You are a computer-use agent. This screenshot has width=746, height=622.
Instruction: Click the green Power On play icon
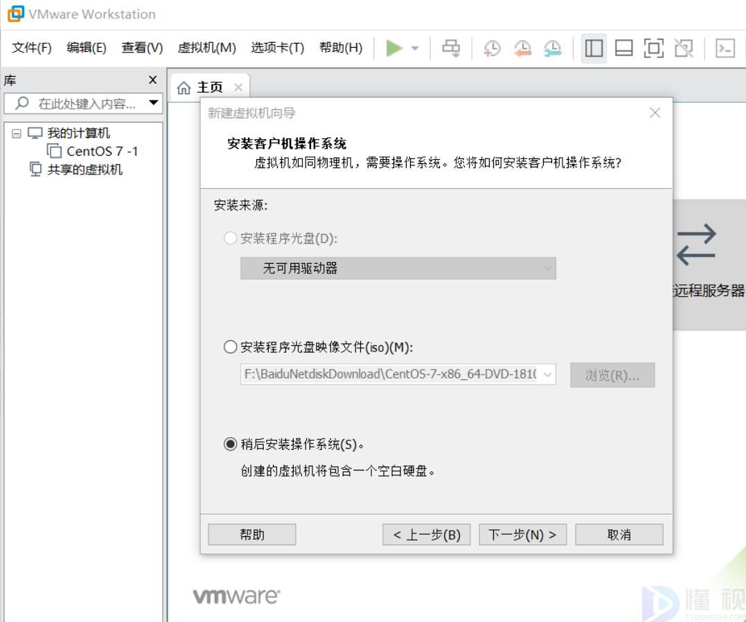394,48
